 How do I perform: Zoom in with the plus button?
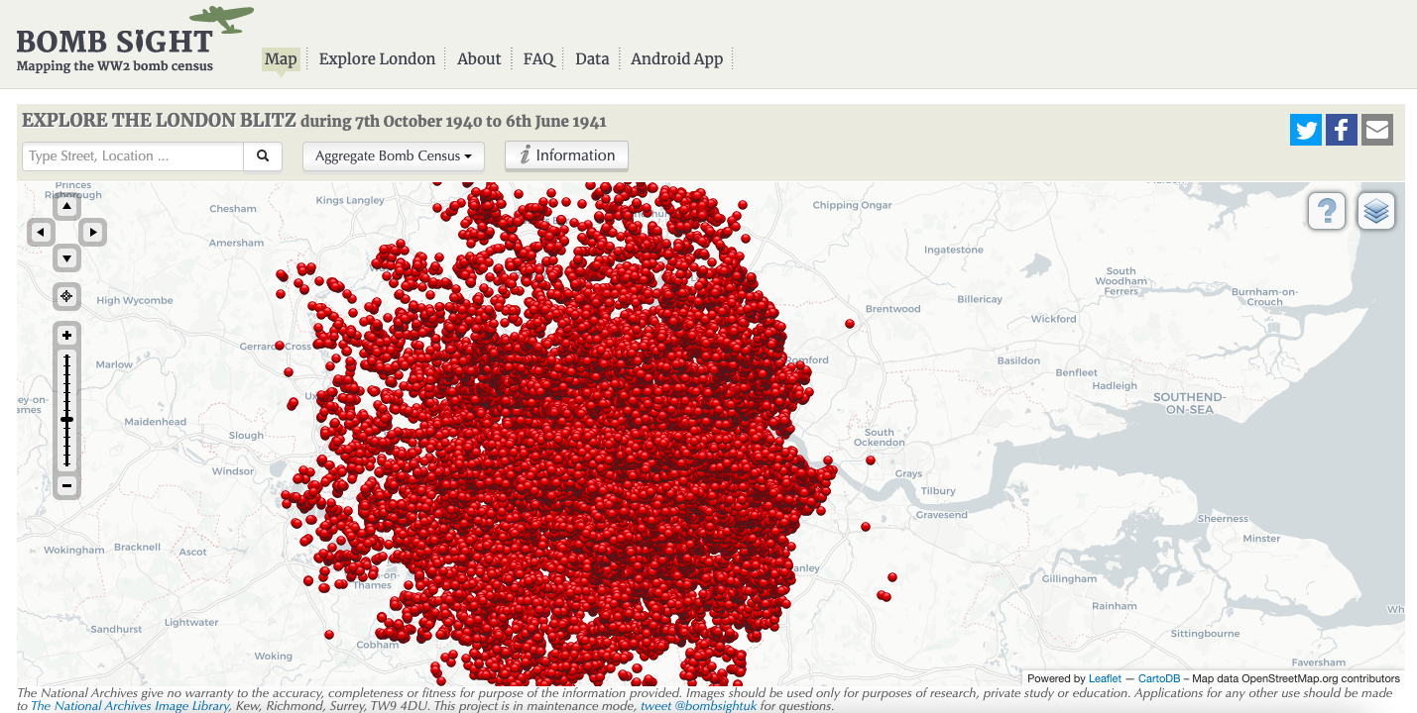66,335
